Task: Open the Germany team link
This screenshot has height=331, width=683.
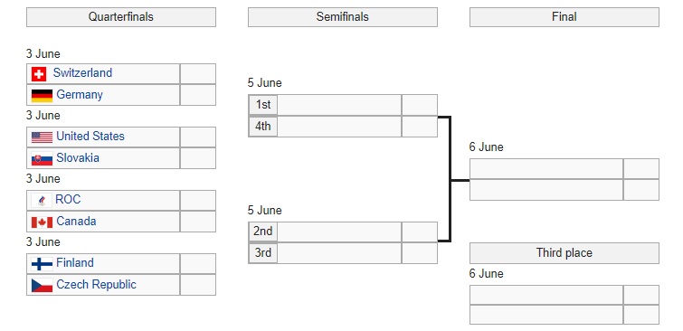Action: 80,95
